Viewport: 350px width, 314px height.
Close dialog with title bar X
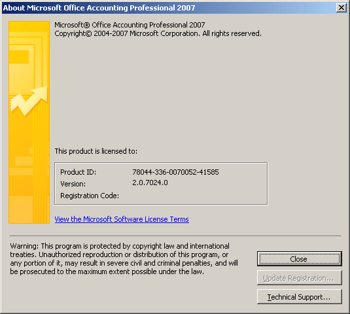(341, 8)
